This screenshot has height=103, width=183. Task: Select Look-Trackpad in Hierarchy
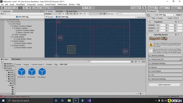pos(20,35)
